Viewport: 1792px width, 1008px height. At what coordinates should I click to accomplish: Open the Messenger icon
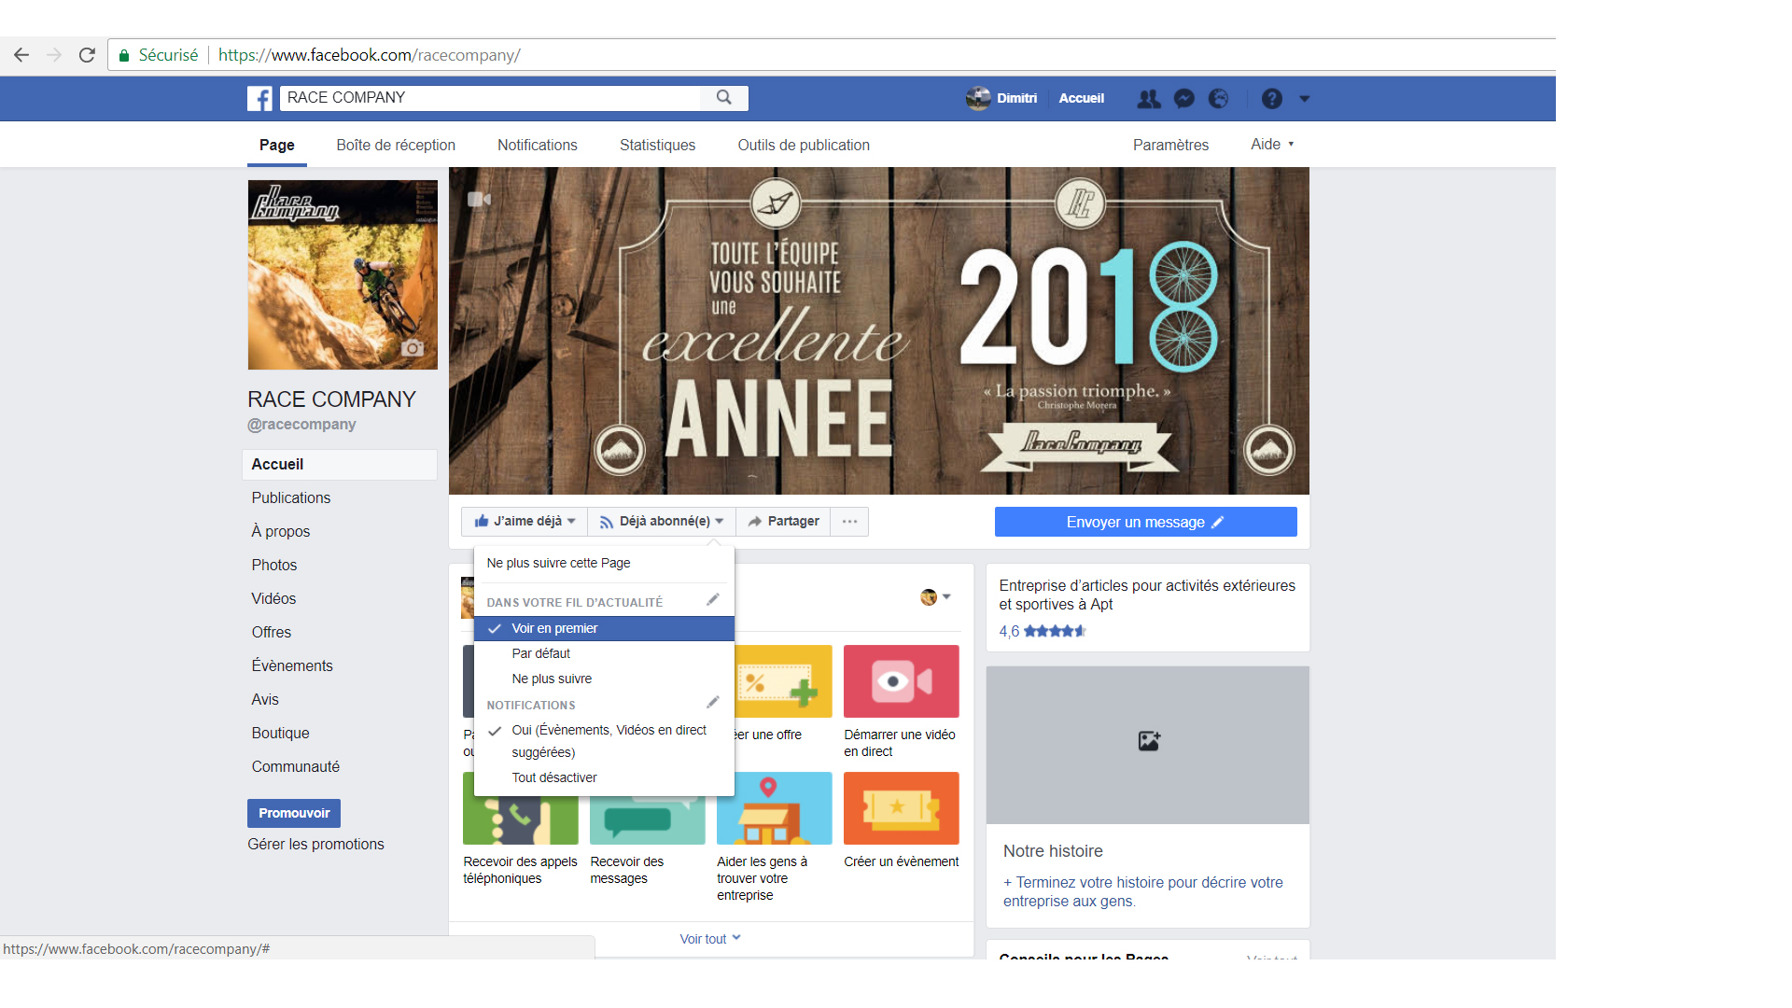tap(1184, 98)
